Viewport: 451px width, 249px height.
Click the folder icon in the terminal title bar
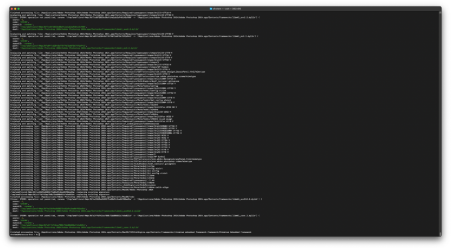click(211, 8)
